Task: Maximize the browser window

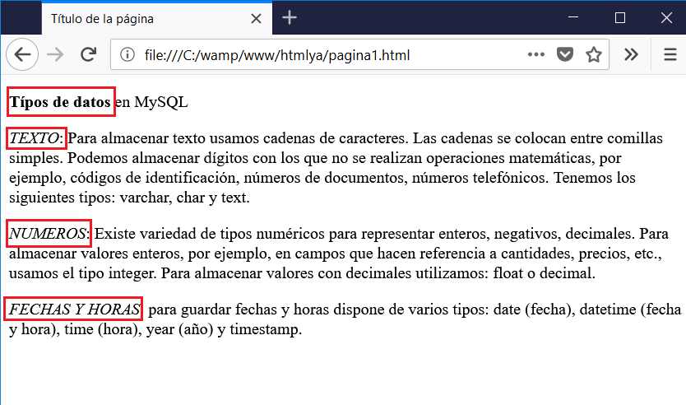Action: click(x=619, y=17)
